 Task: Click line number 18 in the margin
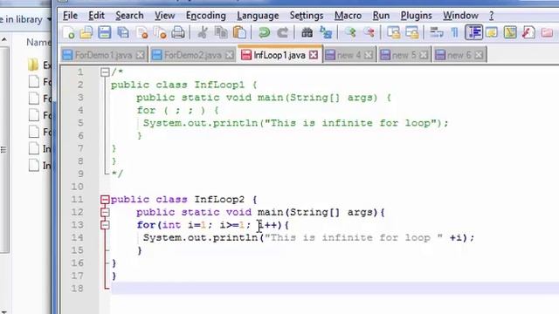(x=77, y=289)
